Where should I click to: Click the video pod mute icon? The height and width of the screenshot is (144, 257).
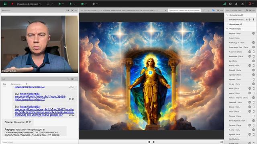pos(67,10)
